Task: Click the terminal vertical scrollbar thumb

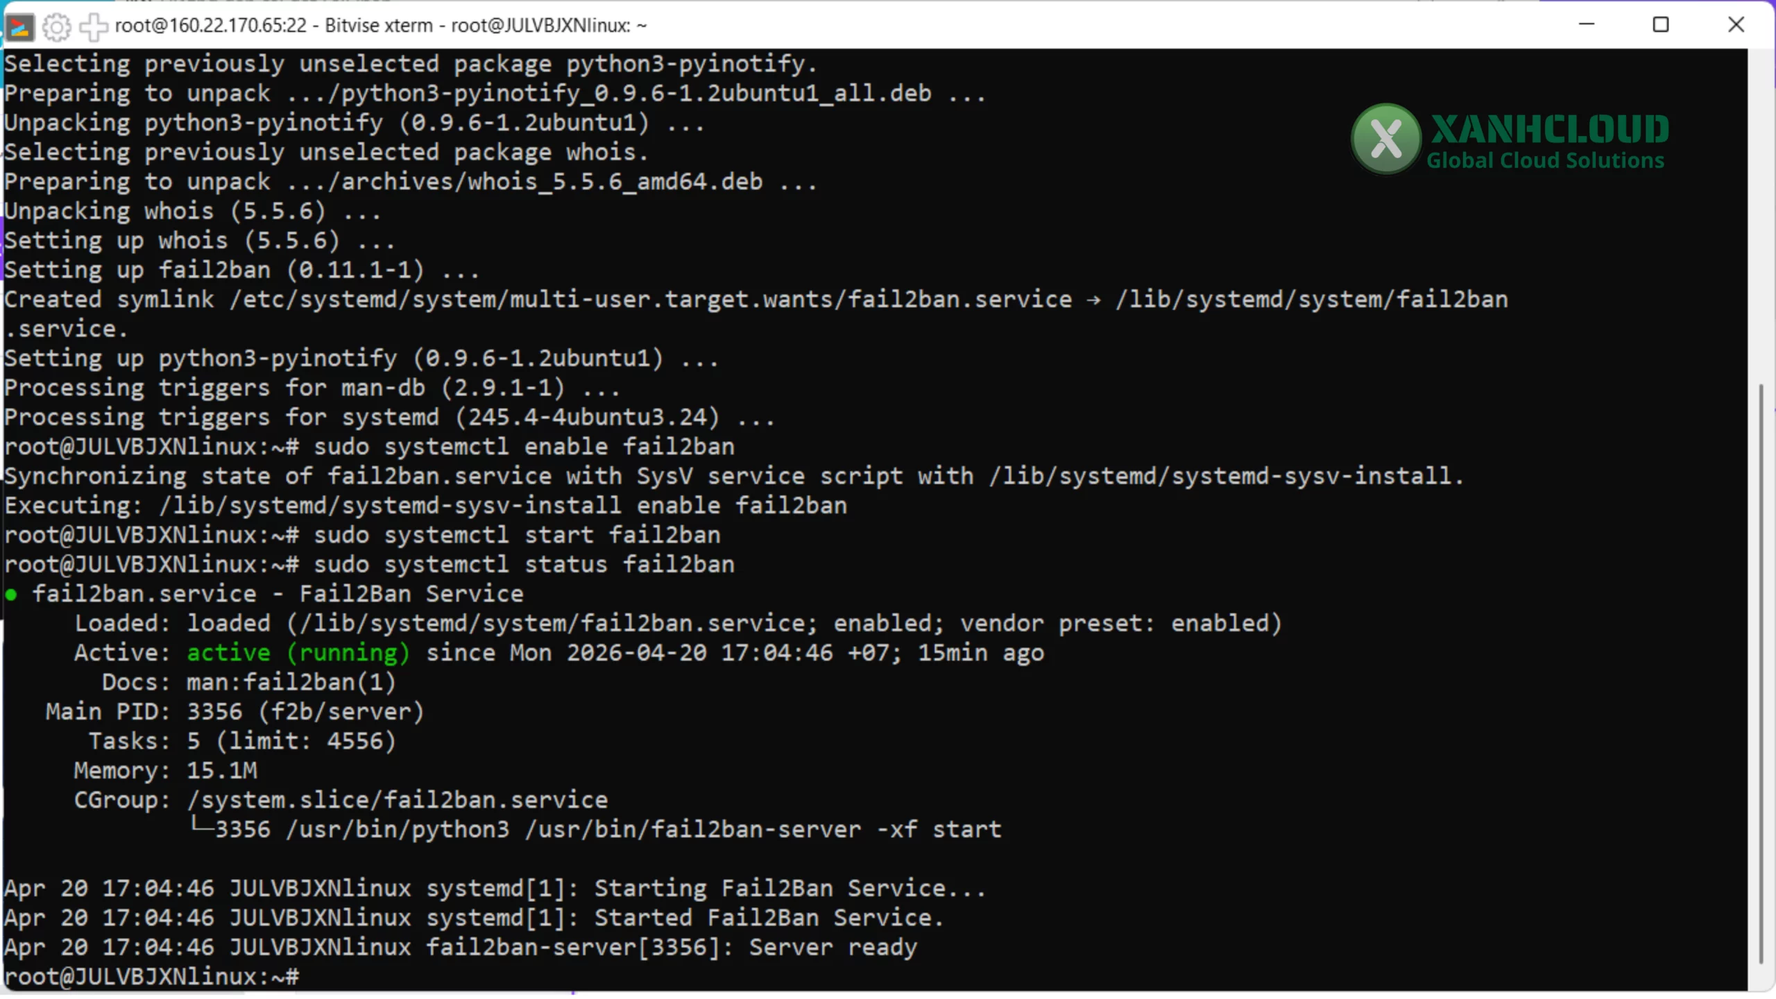Action: click(1760, 673)
